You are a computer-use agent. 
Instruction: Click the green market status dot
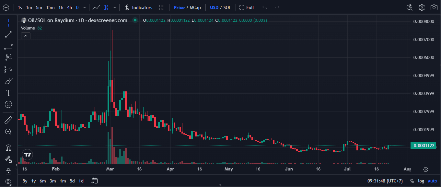pyautogui.click(x=135, y=20)
